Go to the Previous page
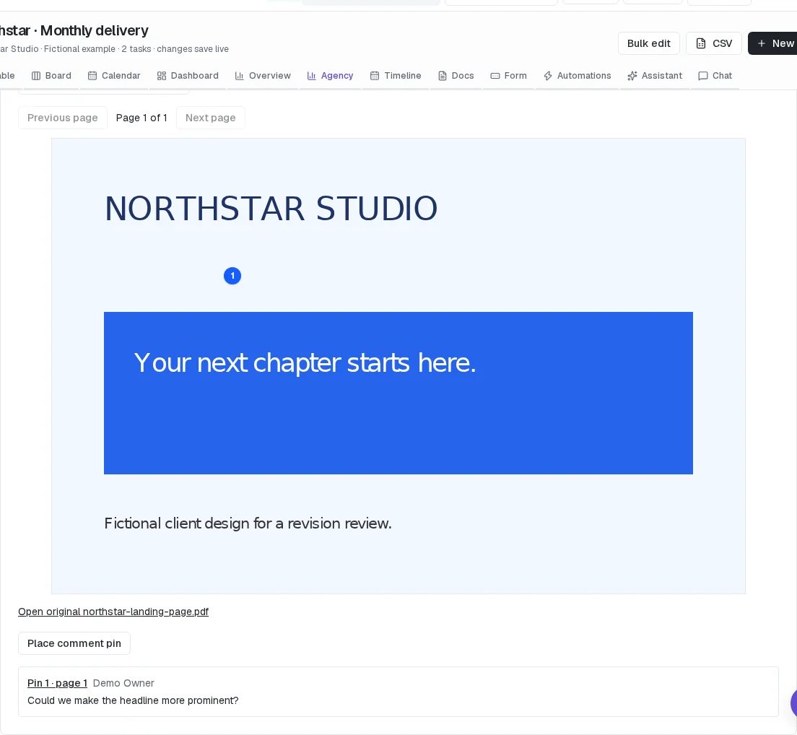 click(x=63, y=118)
